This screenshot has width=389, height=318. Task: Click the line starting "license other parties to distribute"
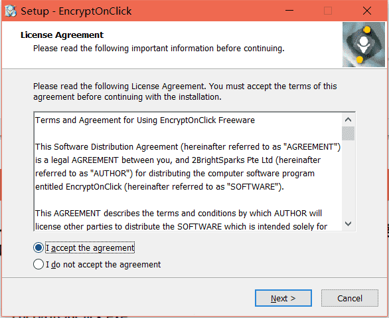point(181,226)
